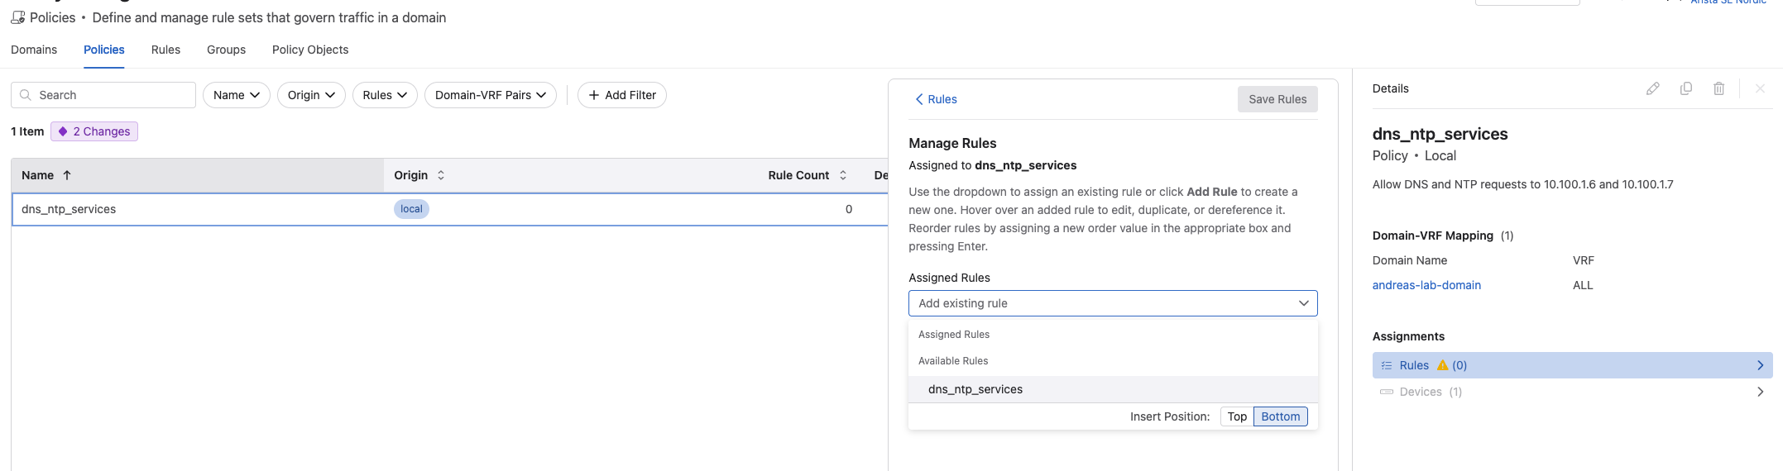Click the local origin tag

(411, 209)
